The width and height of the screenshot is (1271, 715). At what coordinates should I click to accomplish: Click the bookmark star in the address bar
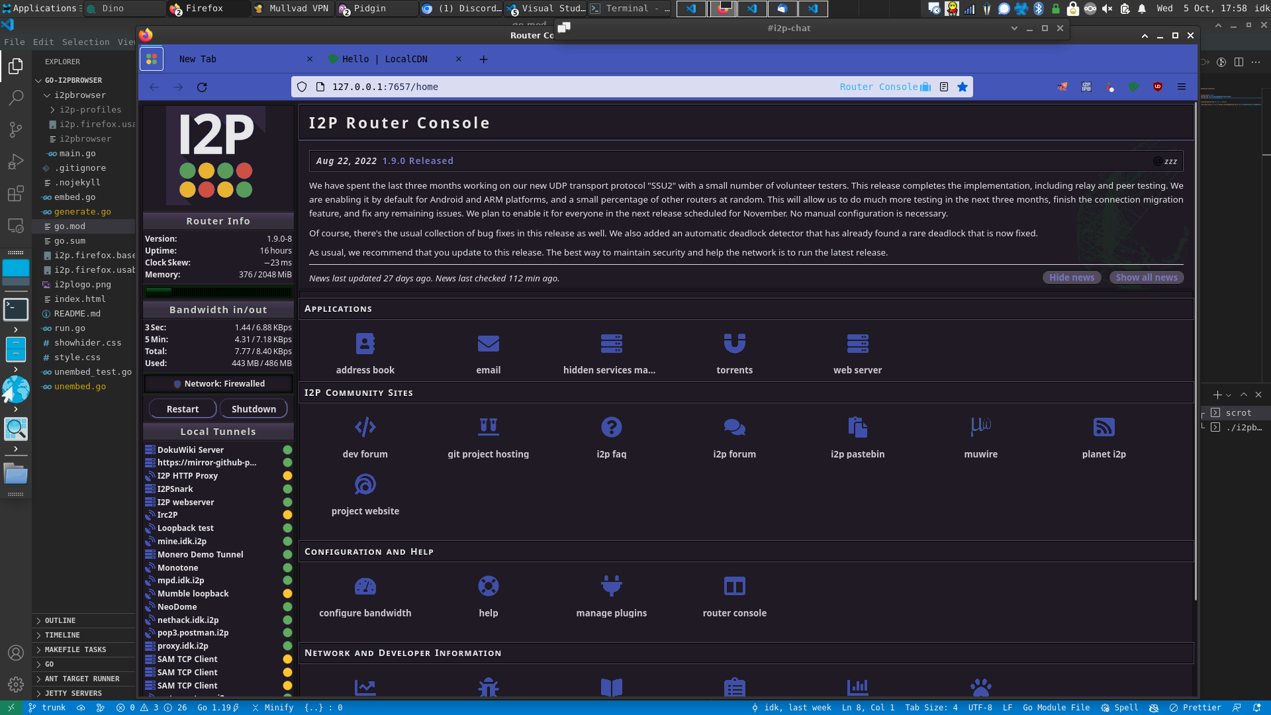tap(963, 87)
